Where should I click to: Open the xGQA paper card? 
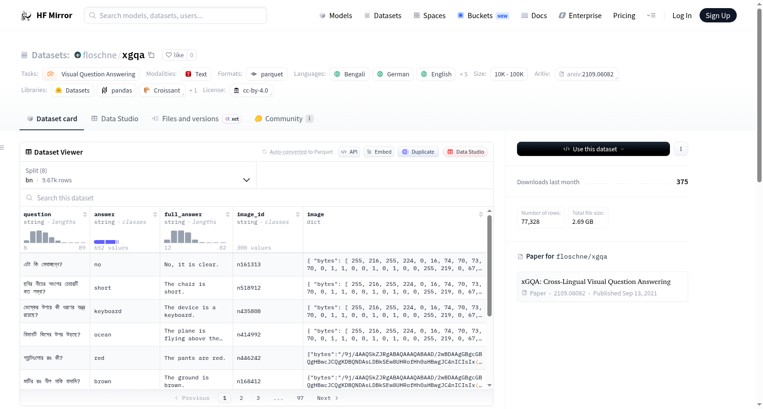(x=602, y=287)
